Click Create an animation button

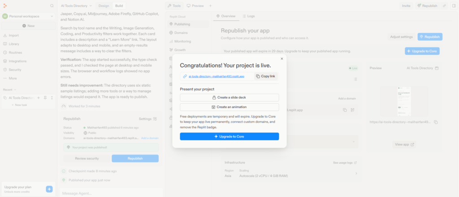[229, 107]
